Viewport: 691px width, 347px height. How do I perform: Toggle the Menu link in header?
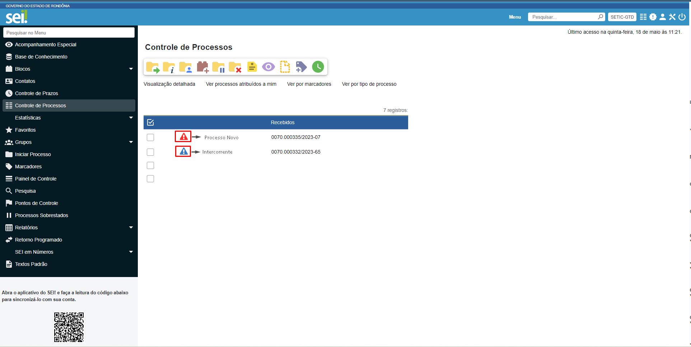[x=515, y=17]
